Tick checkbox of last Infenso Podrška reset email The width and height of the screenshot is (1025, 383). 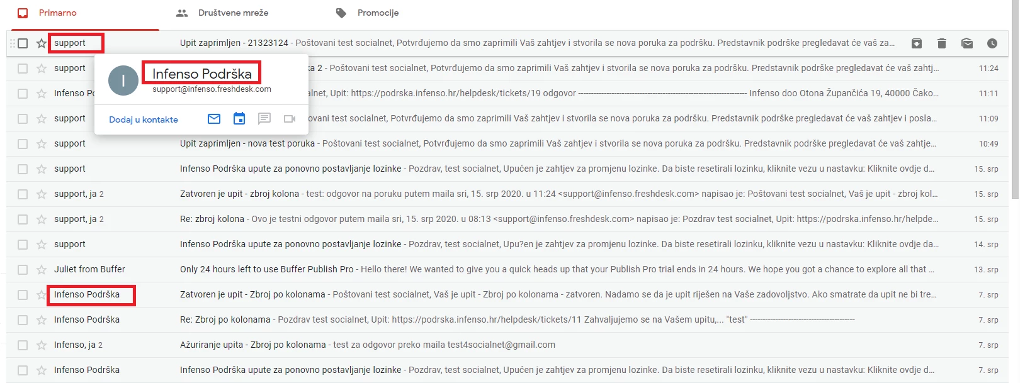pyautogui.click(x=23, y=370)
